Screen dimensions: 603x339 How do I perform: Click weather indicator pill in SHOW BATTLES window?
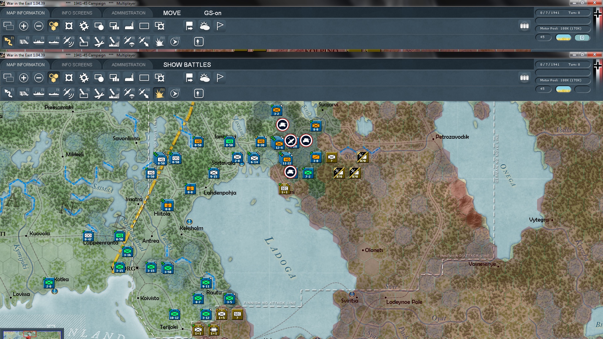[563, 89]
